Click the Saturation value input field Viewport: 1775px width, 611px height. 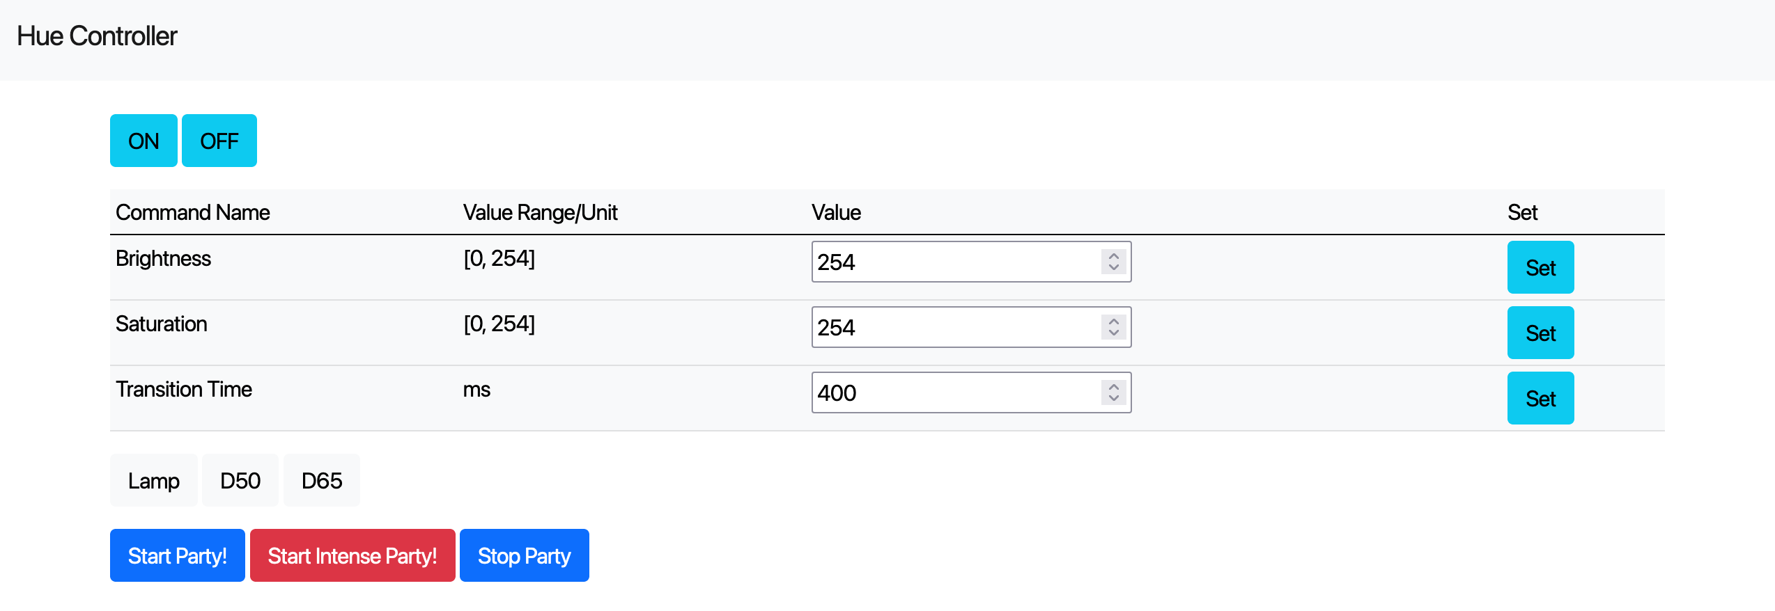pyautogui.click(x=954, y=327)
